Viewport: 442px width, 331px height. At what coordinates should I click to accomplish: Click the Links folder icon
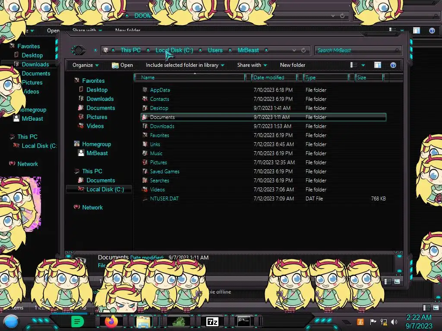coord(145,144)
